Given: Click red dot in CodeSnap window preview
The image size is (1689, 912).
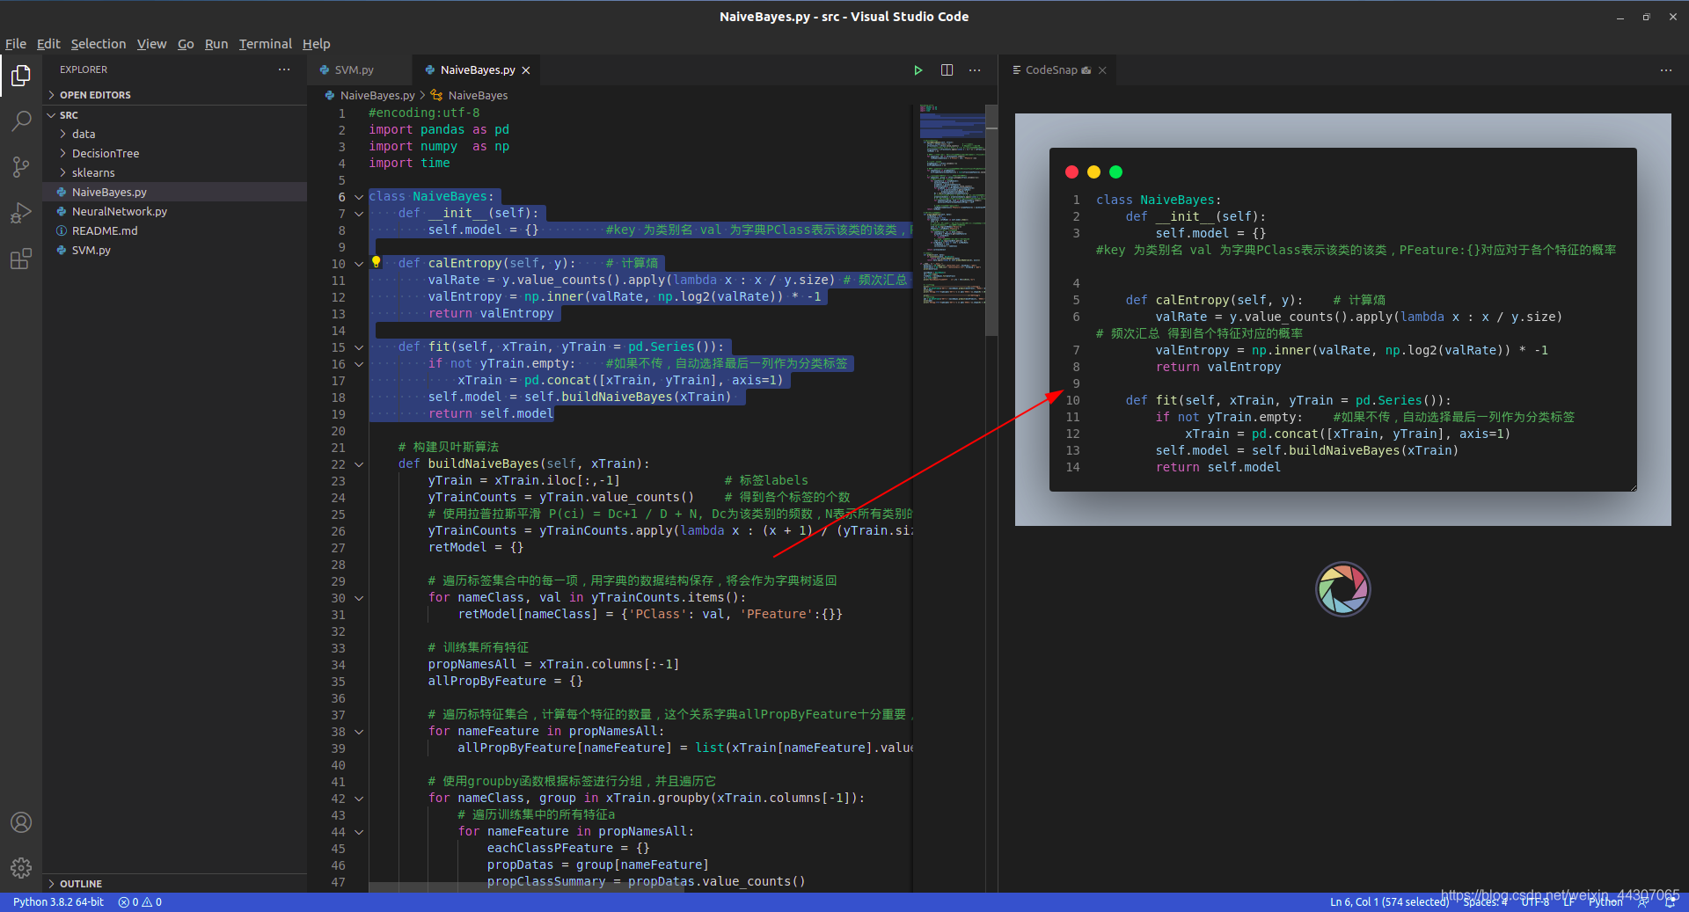Looking at the screenshot, I should 1071,172.
